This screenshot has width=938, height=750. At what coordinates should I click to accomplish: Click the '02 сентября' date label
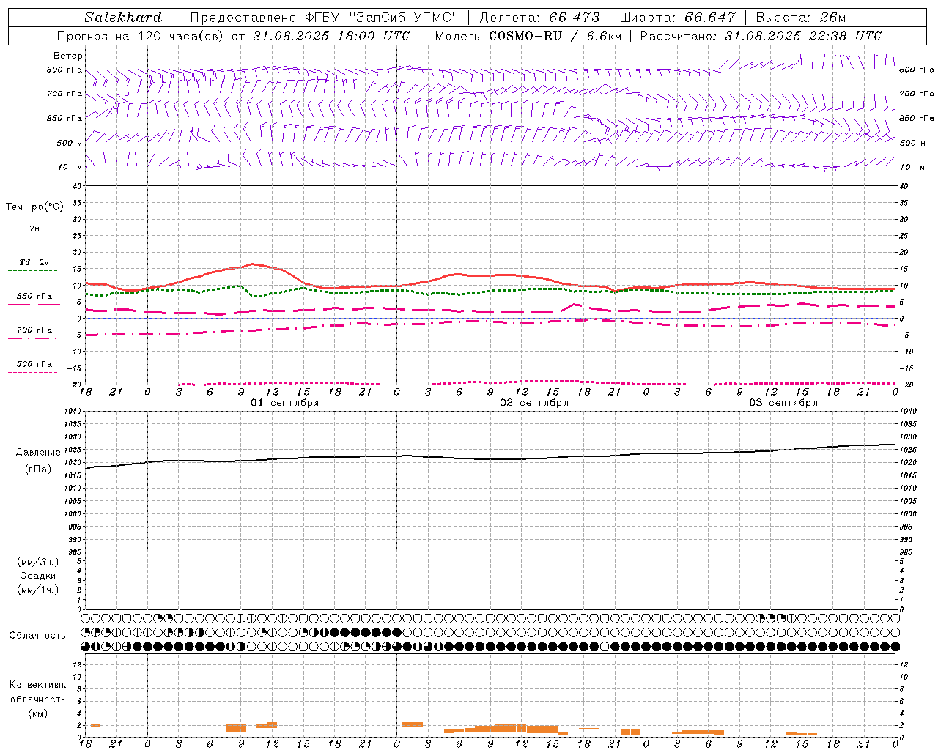[x=534, y=403]
